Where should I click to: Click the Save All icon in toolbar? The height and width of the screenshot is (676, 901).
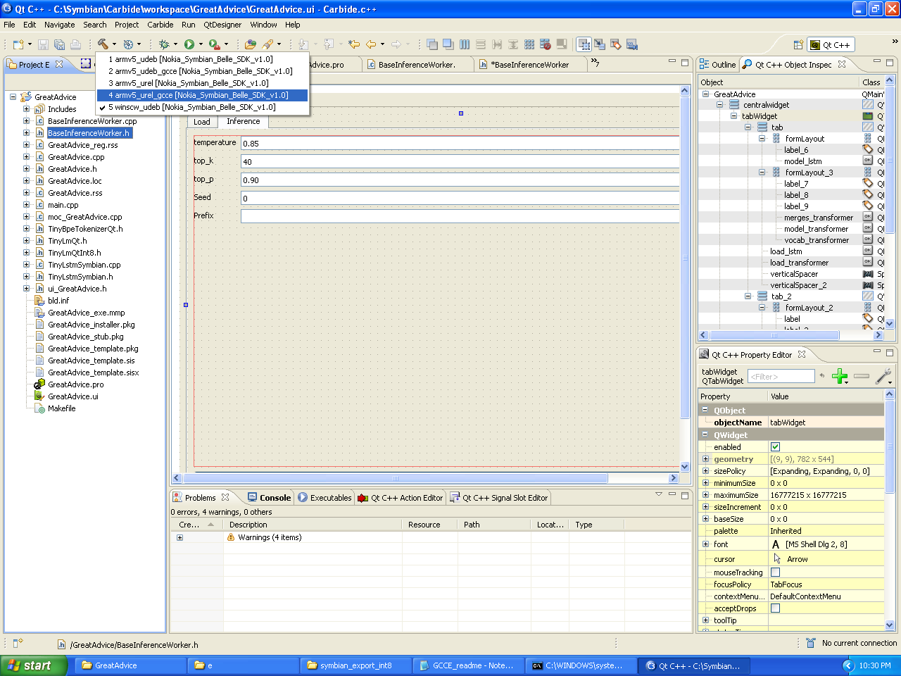point(59,44)
